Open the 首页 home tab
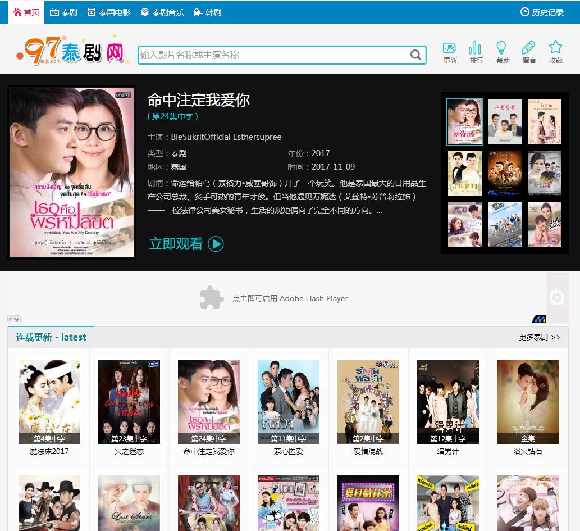Image resolution: width=580 pixels, height=531 pixels. tap(26, 12)
